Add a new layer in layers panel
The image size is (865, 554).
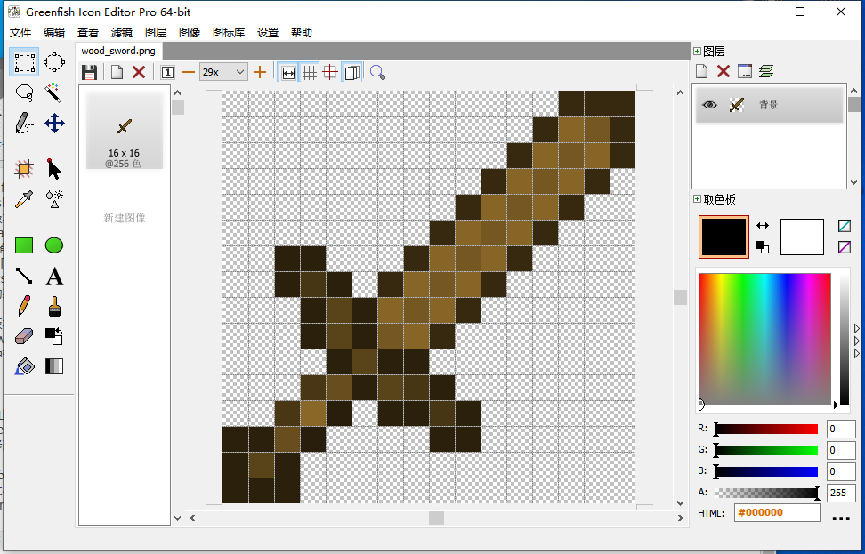point(702,71)
